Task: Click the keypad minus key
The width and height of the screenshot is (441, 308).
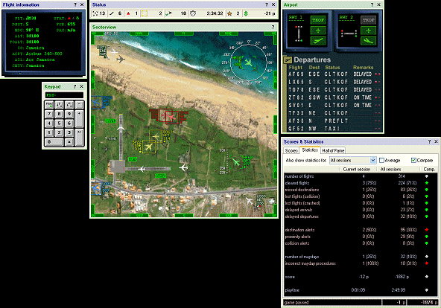Action: [x=79, y=105]
